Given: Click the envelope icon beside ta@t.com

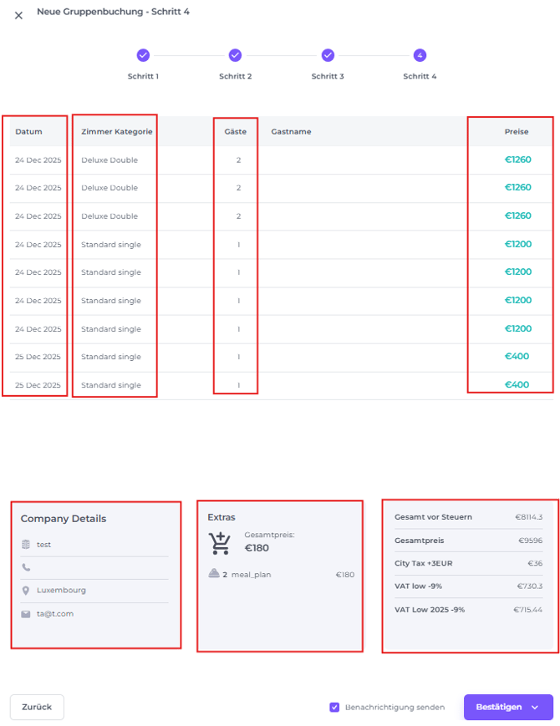Looking at the screenshot, I should pos(26,614).
